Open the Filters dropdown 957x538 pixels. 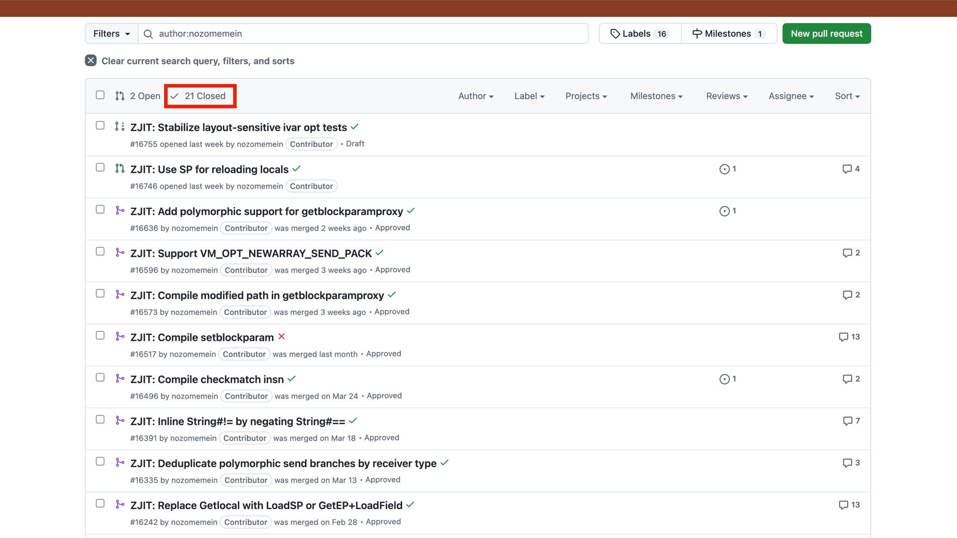111,34
